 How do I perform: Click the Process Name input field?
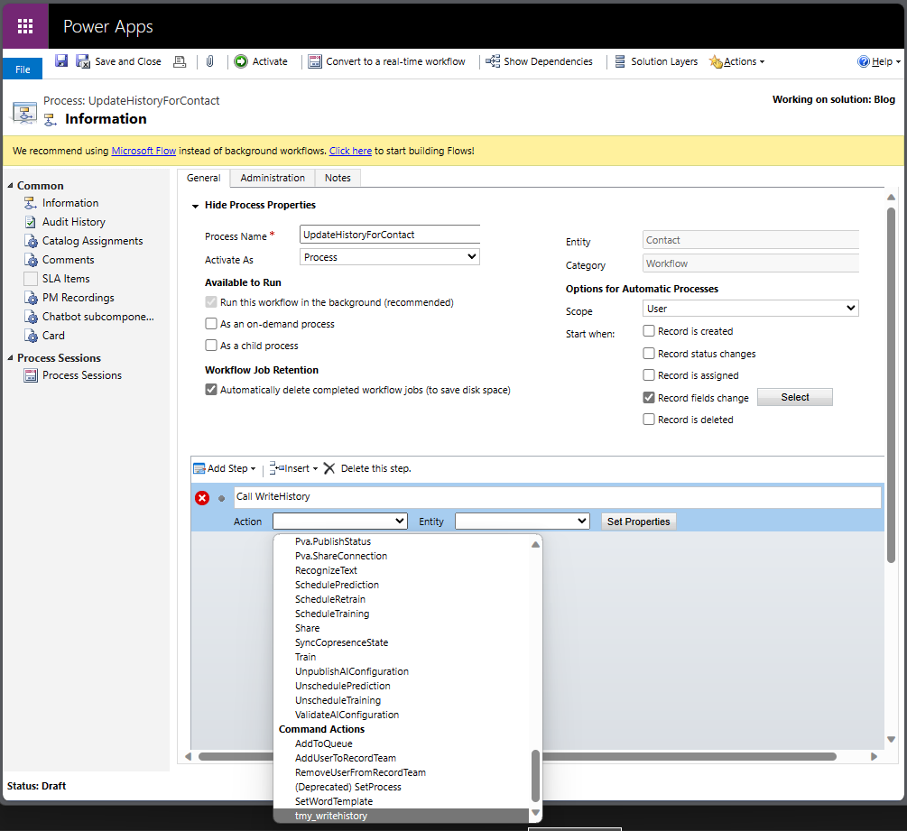coord(390,235)
